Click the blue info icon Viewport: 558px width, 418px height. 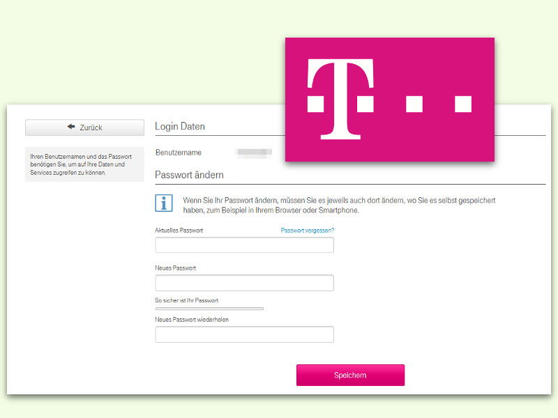pos(164,203)
